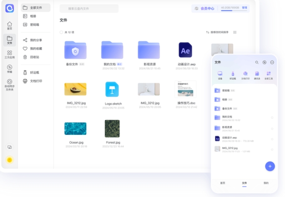Open 好运瓶 in the phone shortcuts
The image size is (285, 197).
point(233,76)
